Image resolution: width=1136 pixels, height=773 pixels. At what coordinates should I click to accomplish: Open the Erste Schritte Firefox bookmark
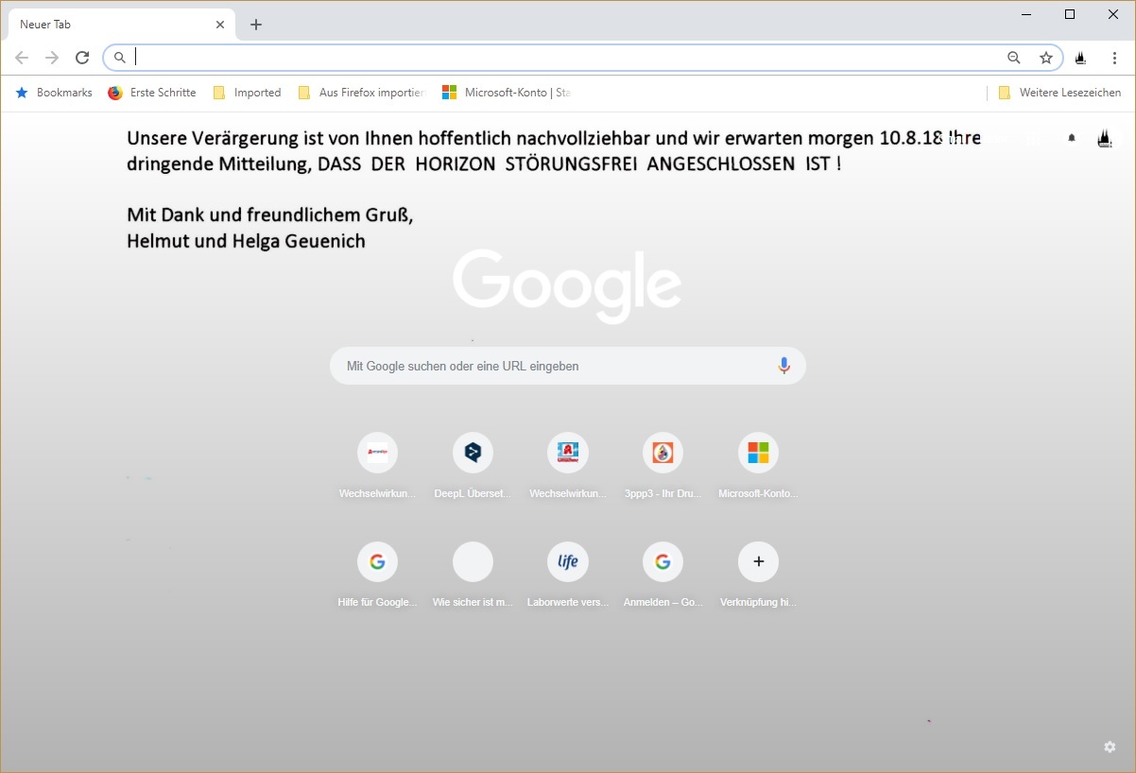(152, 93)
